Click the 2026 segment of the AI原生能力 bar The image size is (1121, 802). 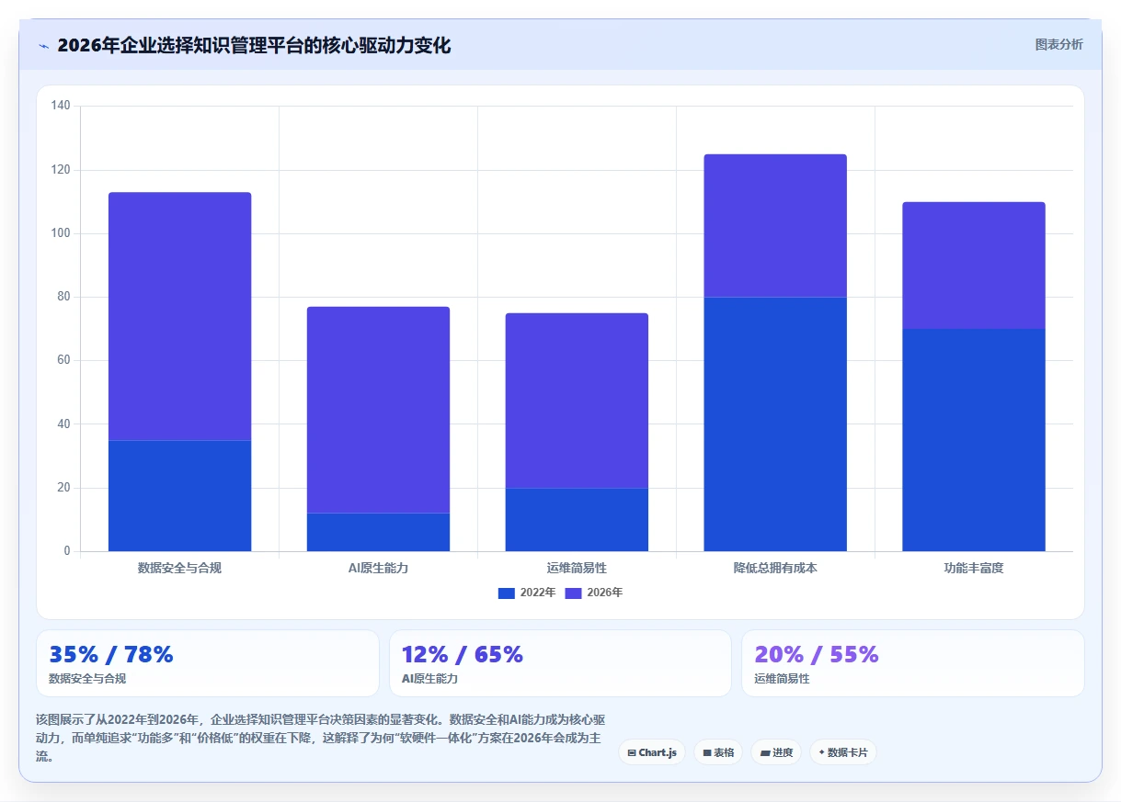coord(378,410)
